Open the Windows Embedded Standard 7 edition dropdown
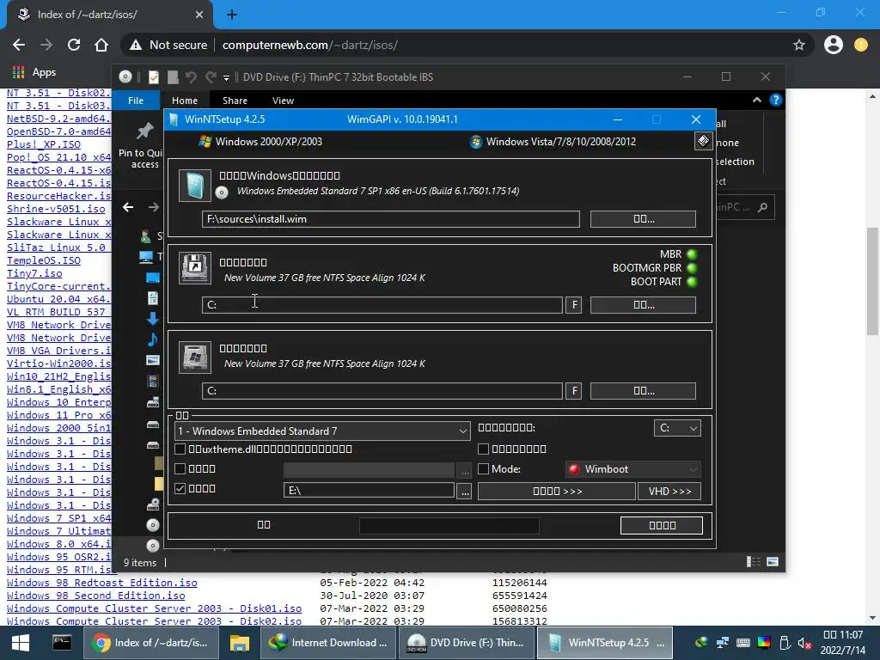 click(x=323, y=431)
